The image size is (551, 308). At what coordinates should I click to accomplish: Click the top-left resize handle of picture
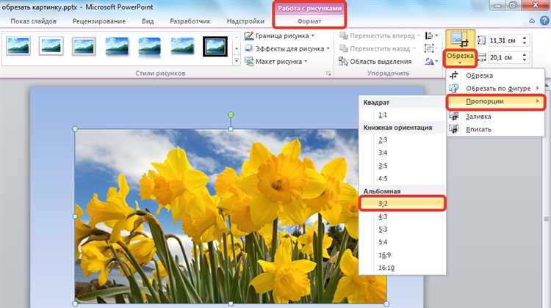click(x=75, y=129)
